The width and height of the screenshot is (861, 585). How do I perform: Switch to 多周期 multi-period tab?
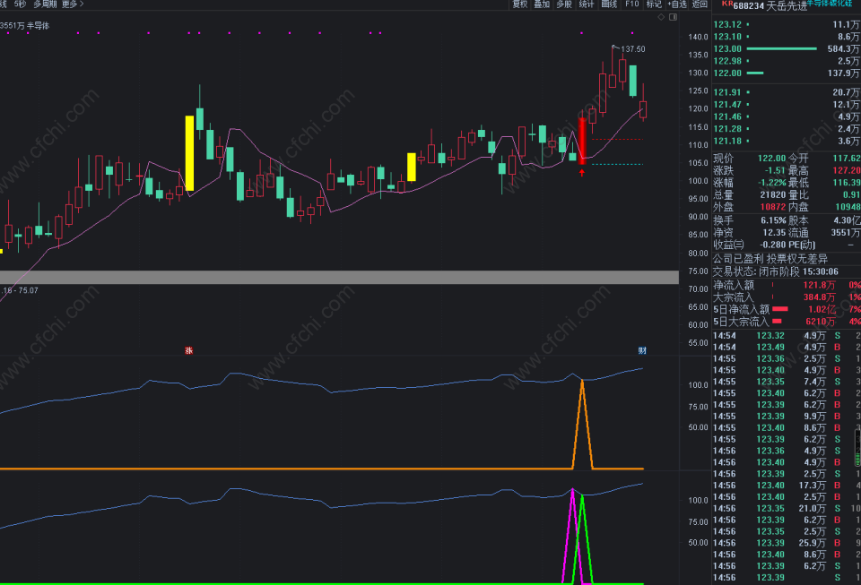[x=45, y=4]
